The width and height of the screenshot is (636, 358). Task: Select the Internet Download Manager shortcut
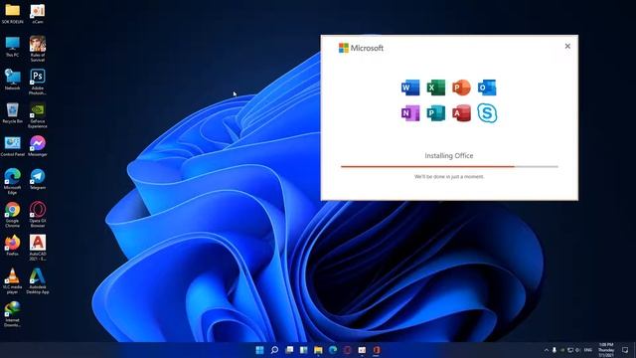coord(13,314)
